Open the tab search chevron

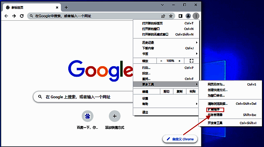pos(162,5)
